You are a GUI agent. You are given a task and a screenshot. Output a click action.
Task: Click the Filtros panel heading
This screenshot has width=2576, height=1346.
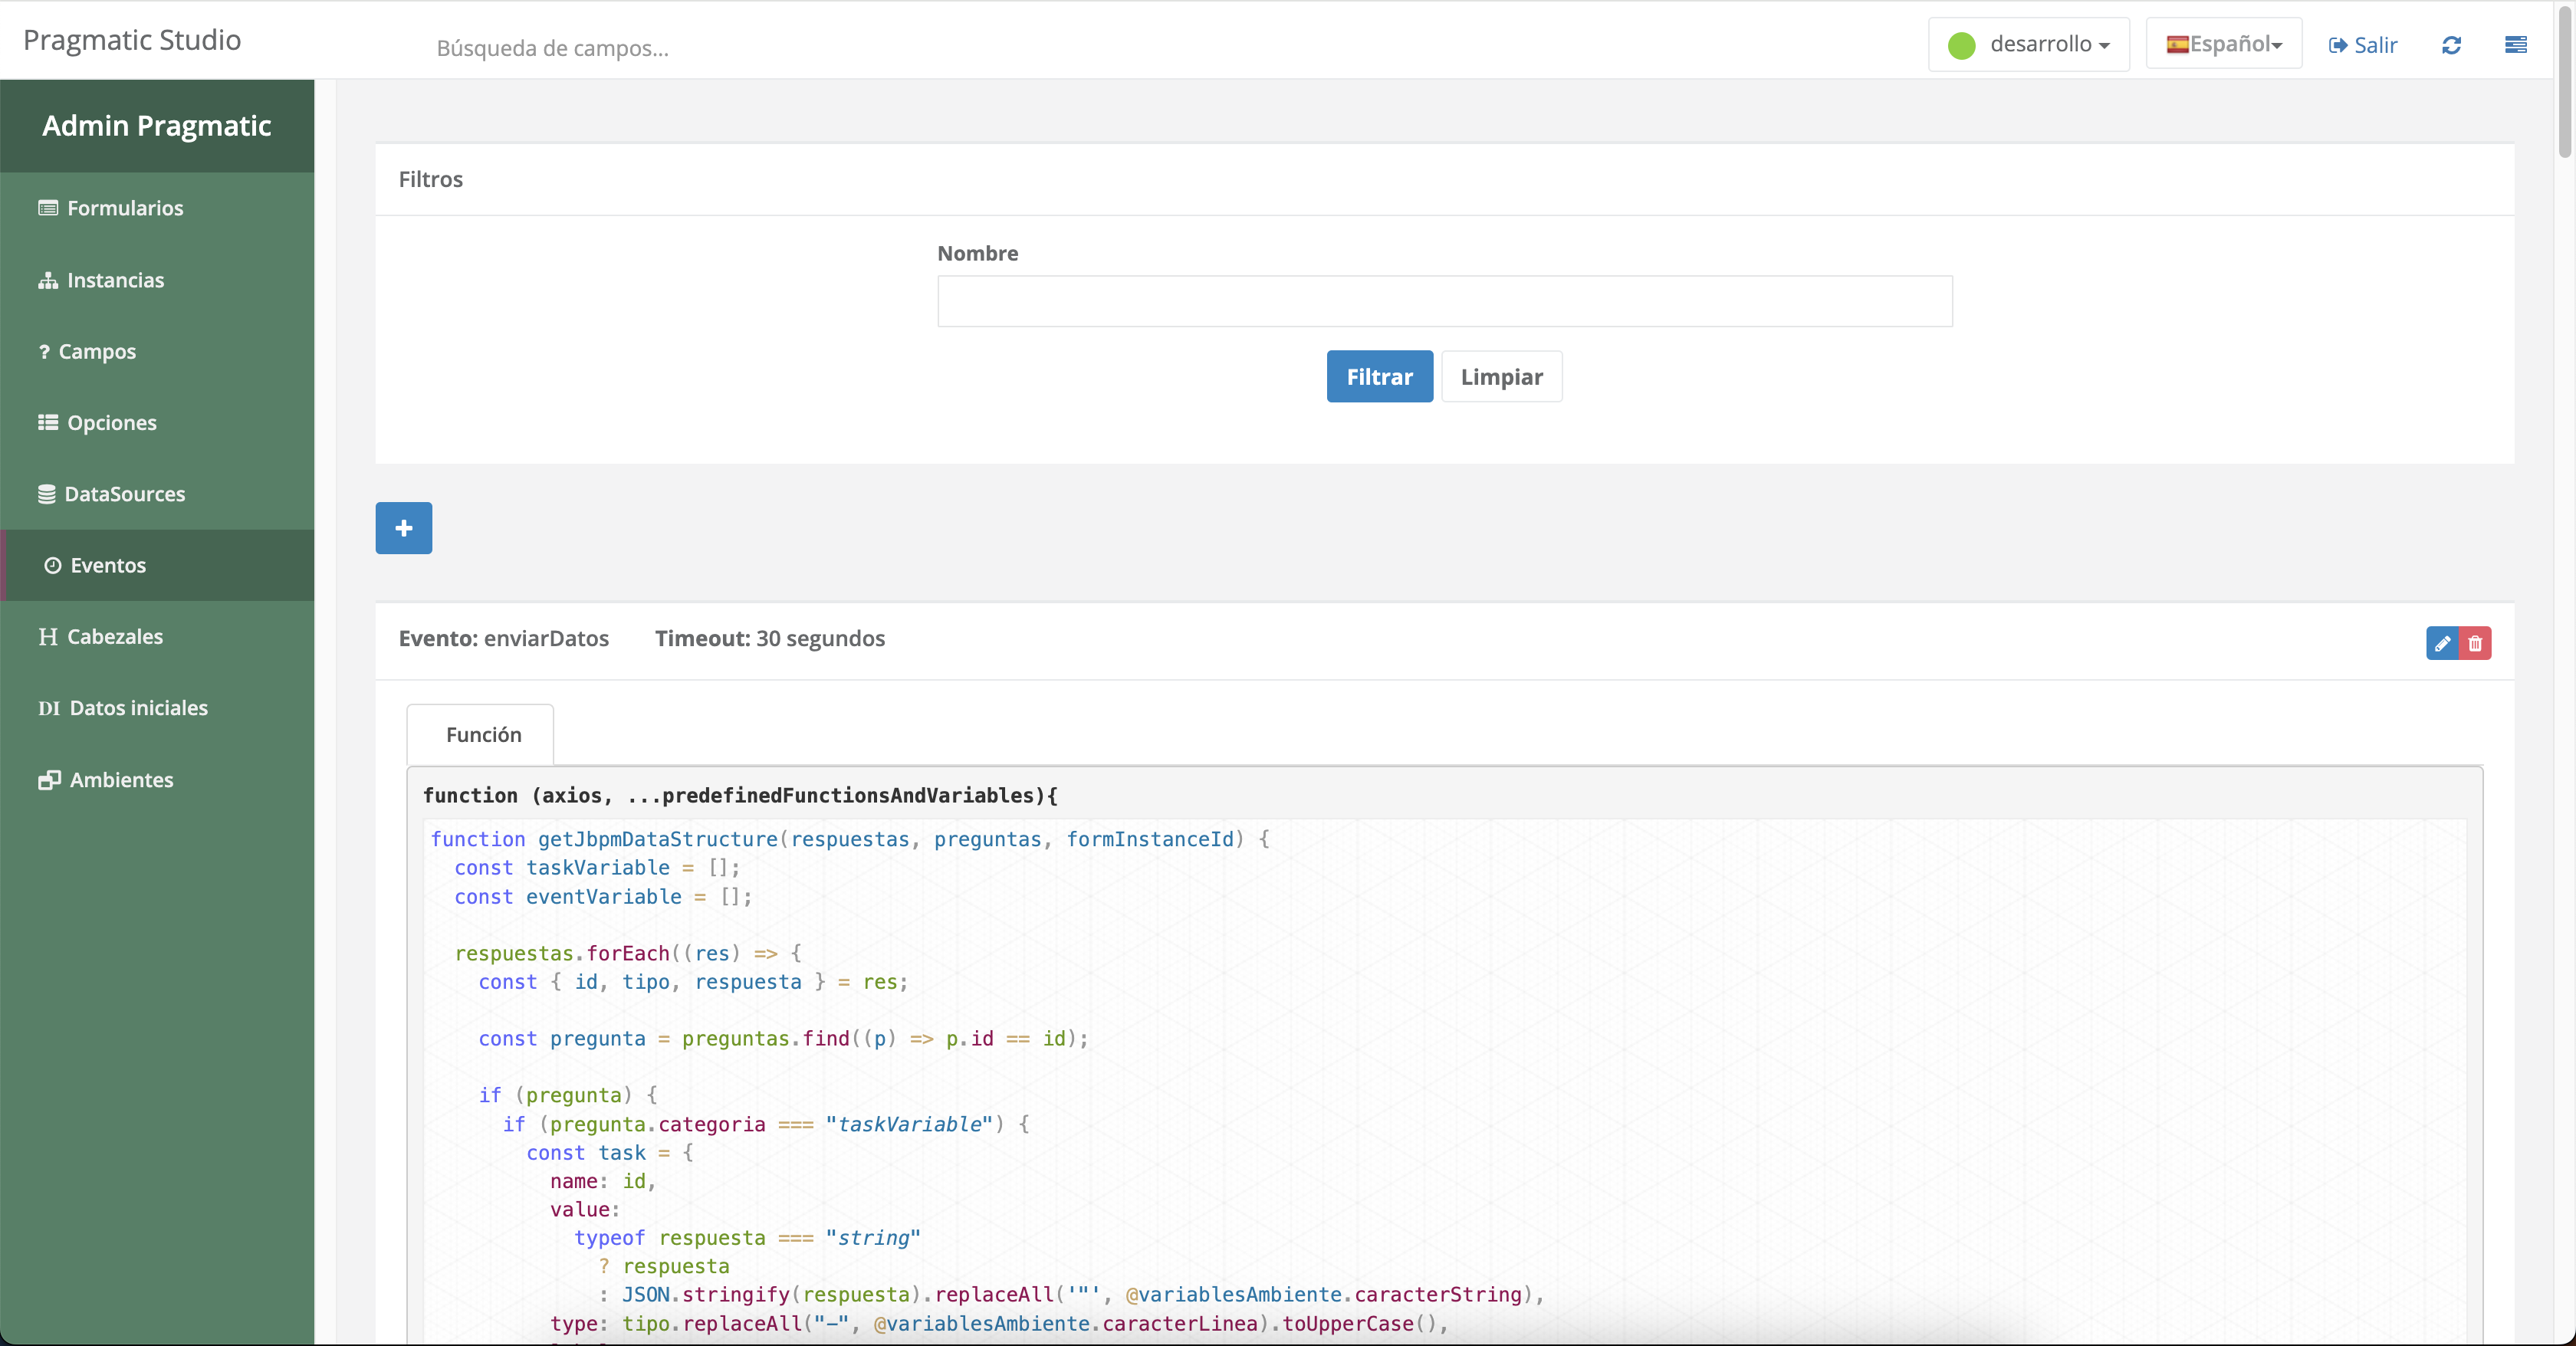point(431,179)
